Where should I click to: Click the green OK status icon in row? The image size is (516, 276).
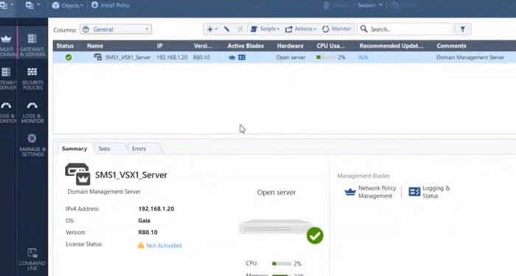click(x=69, y=57)
